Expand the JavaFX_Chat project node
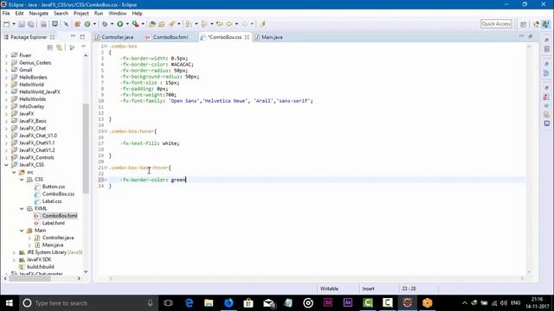This screenshot has height=311, width=554. tap(6, 129)
